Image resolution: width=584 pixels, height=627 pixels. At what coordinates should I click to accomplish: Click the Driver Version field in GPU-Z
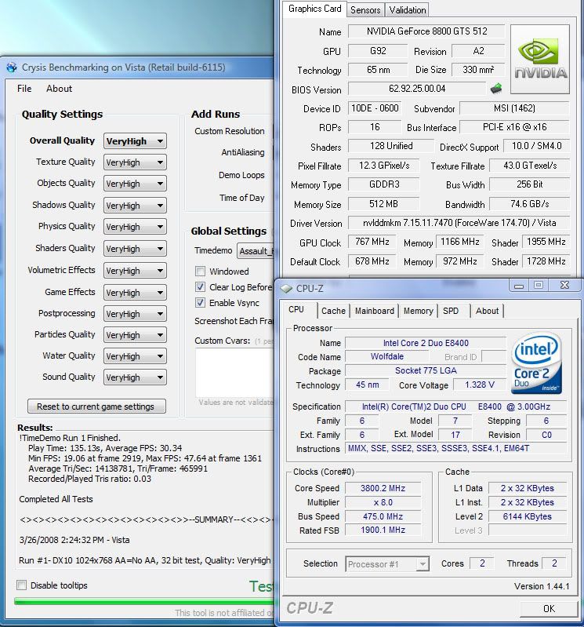click(459, 223)
